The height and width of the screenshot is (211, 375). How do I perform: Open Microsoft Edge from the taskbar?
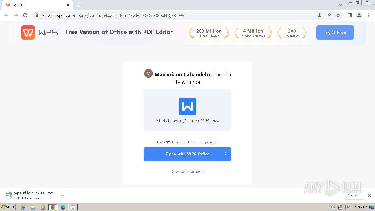(x=63, y=207)
